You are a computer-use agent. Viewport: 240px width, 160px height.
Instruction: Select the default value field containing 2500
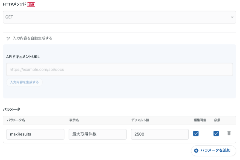160,134
